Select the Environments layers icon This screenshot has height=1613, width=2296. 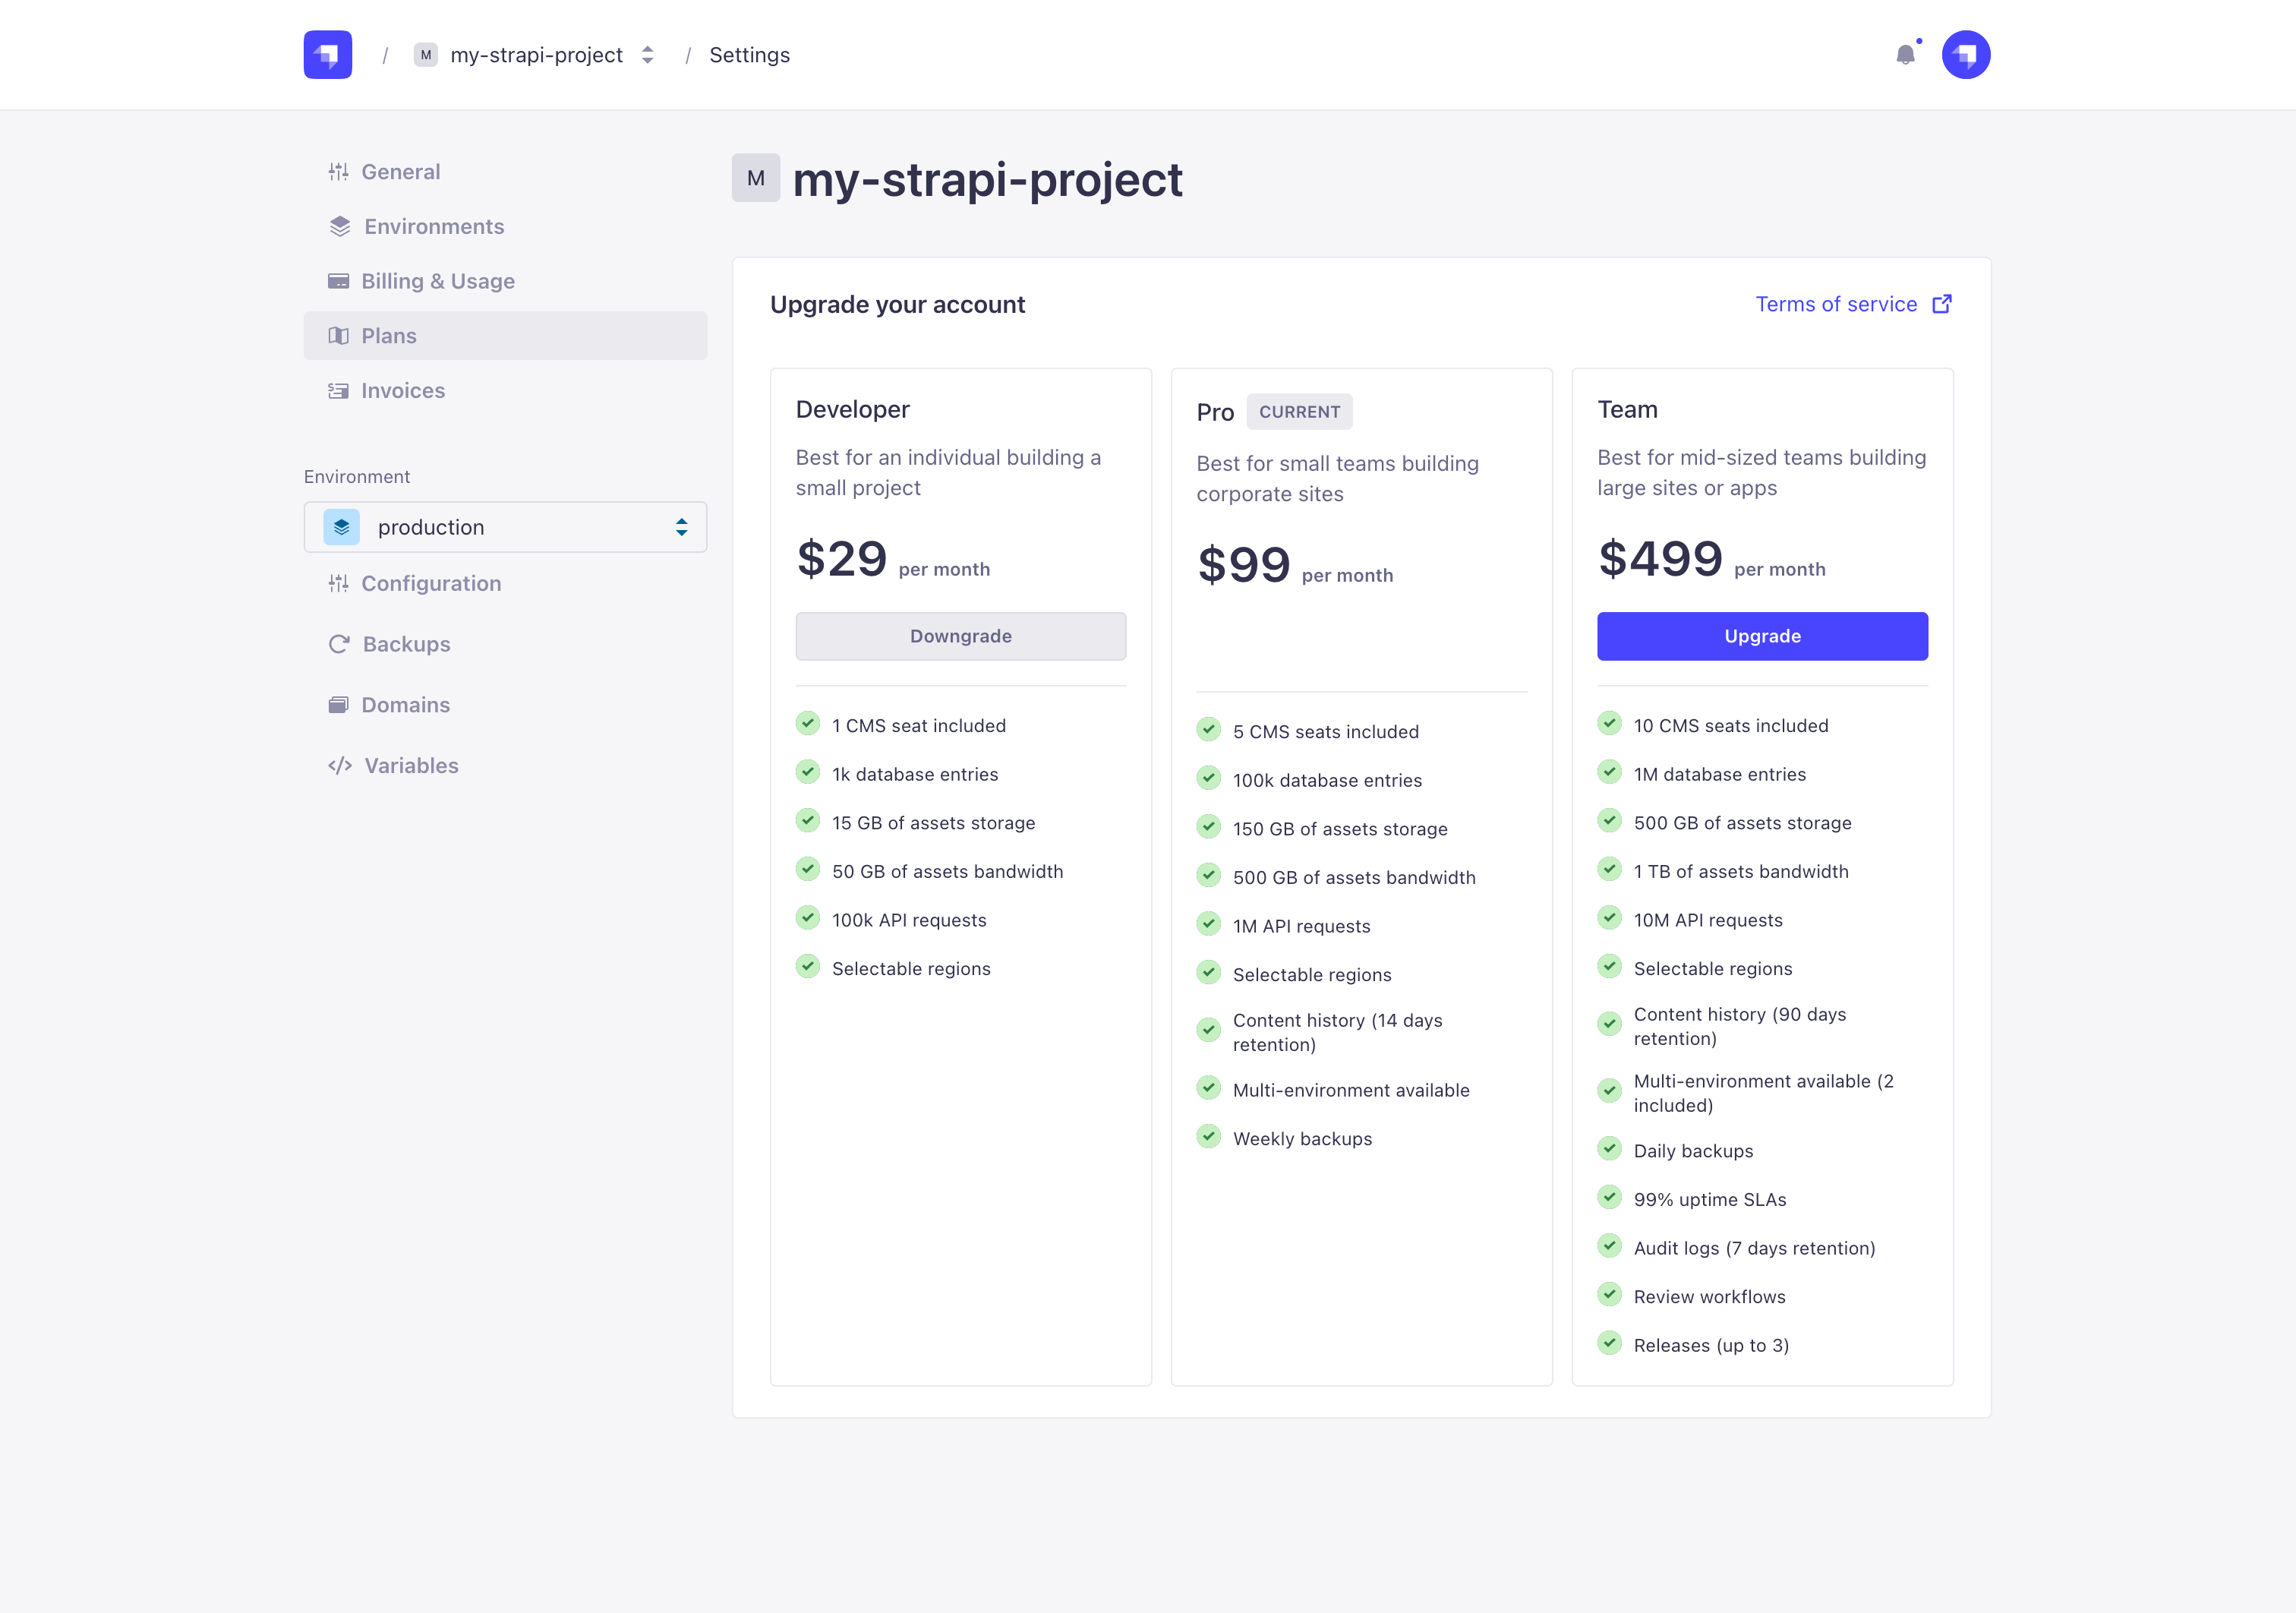(x=339, y=226)
